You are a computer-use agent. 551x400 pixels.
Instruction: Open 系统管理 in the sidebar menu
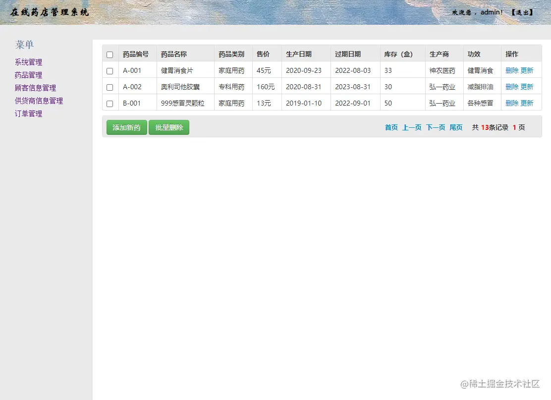28,62
